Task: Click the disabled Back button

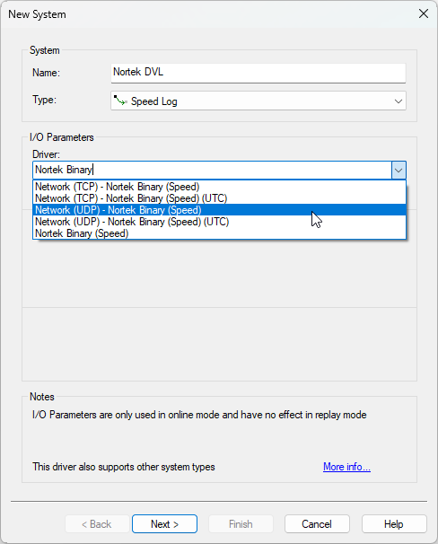Action: [97, 524]
